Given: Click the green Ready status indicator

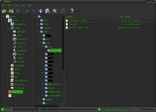Looking at the screenshot, I should 3,109.
